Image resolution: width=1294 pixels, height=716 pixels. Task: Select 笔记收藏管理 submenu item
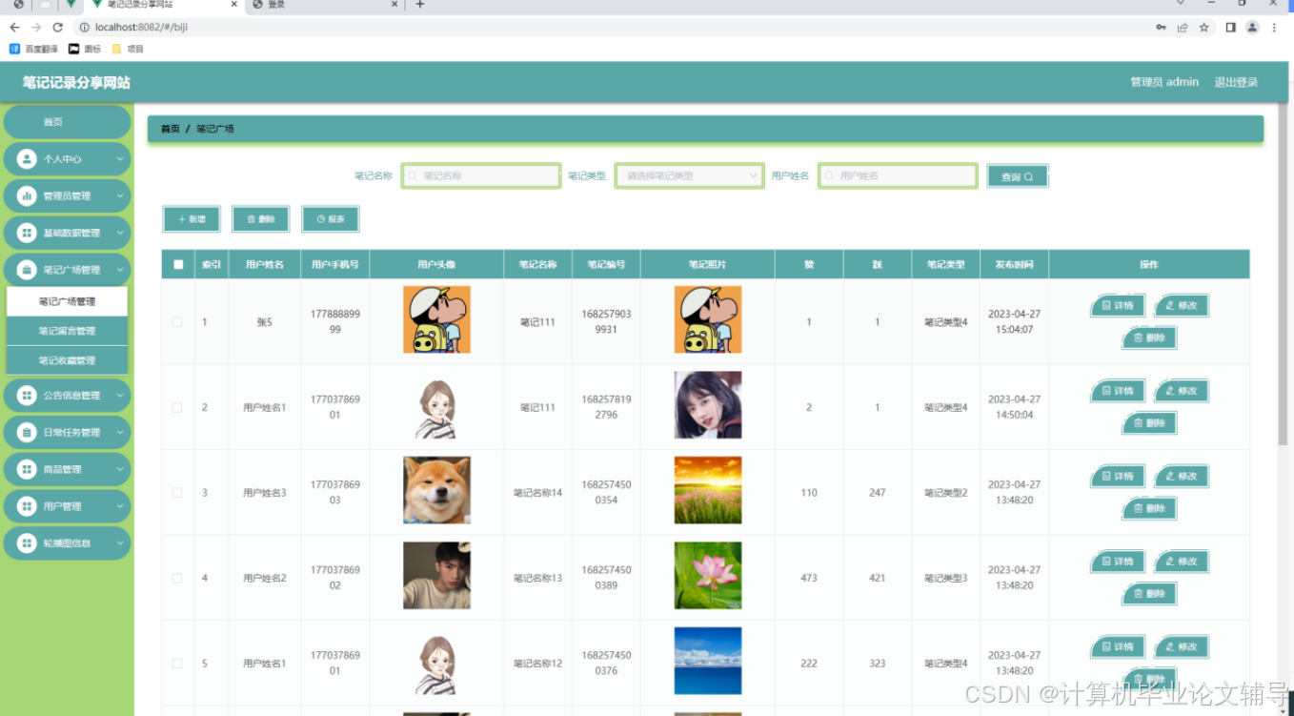click(x=67, y=360)
